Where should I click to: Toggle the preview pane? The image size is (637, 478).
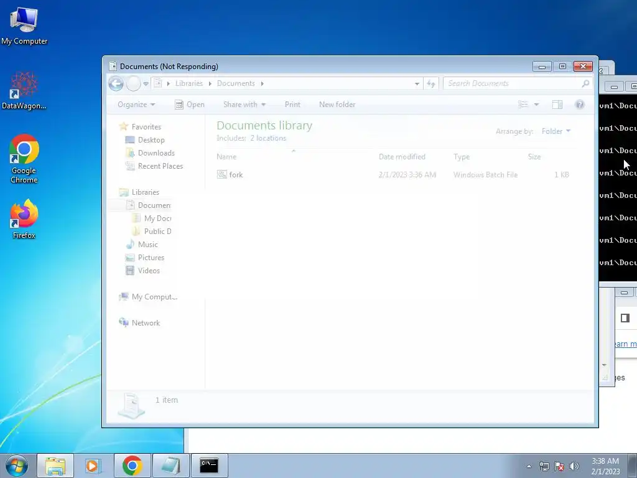pos(557,105)
